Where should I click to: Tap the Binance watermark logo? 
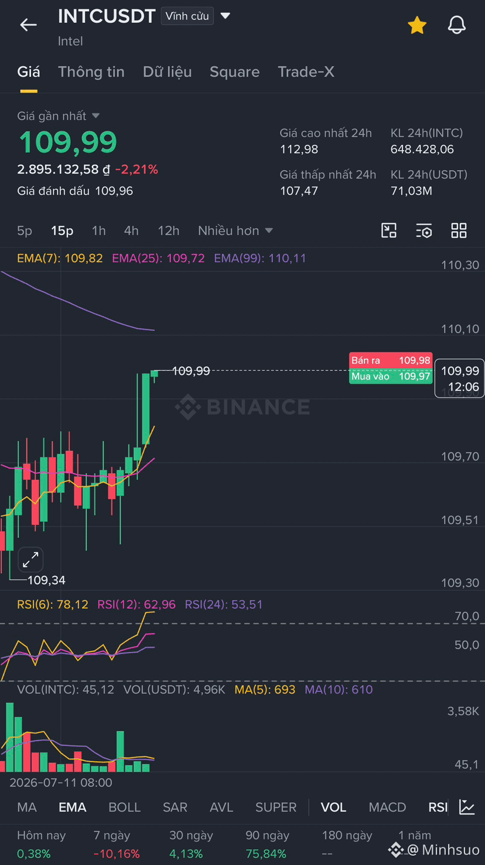coord(243,406)
